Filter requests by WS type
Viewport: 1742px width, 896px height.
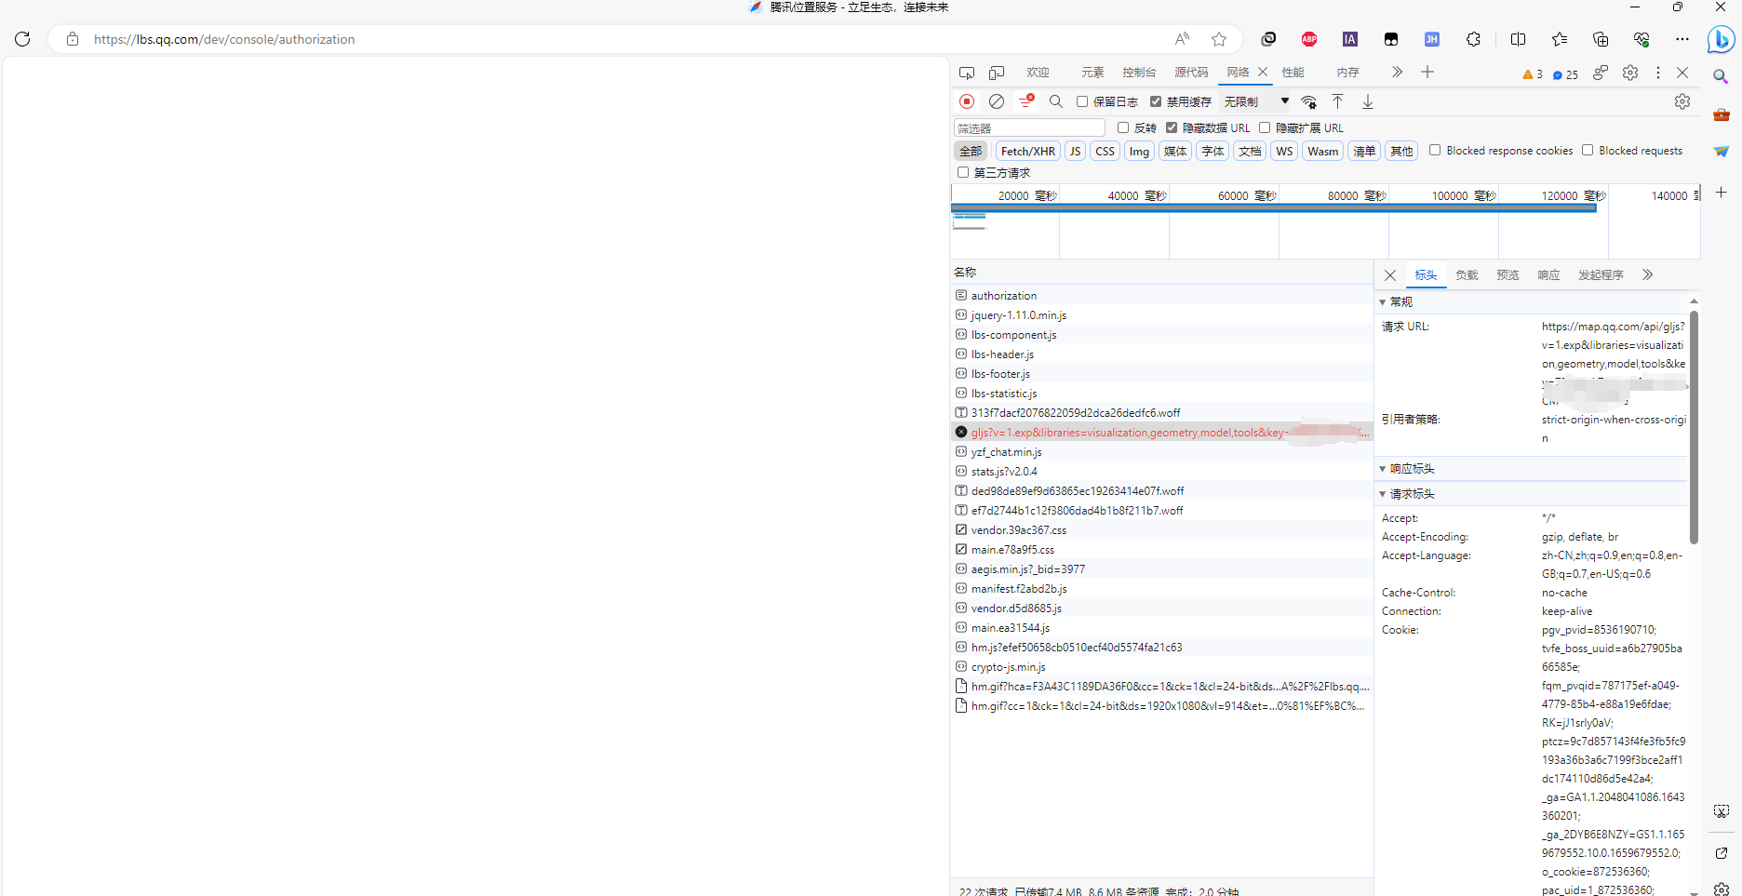click(1284, 151)
